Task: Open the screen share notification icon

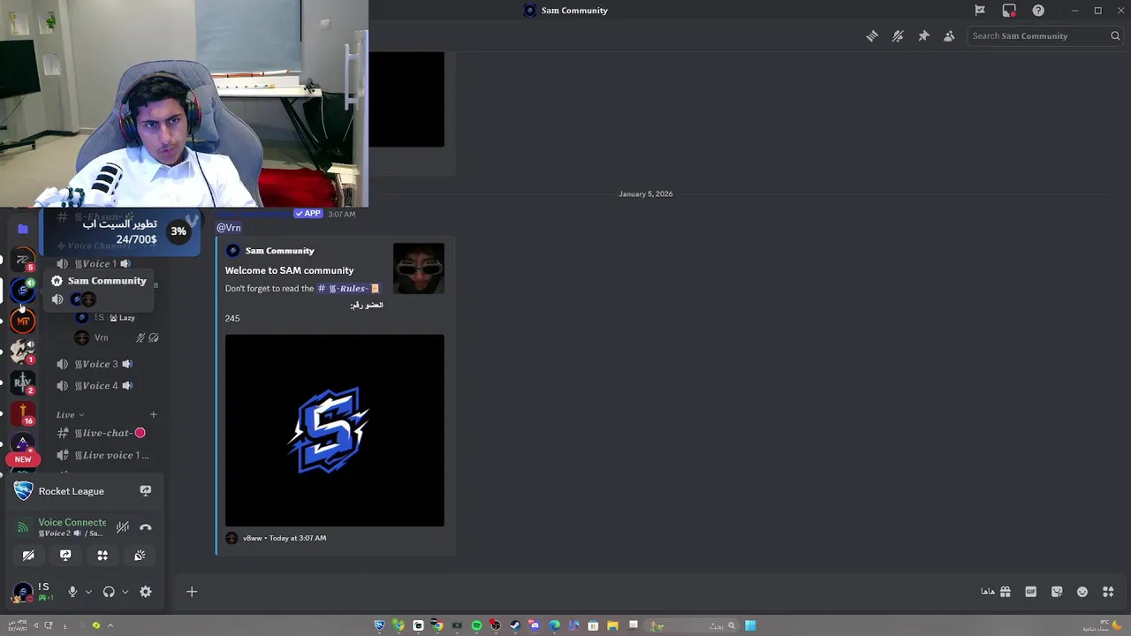Action: point(1009,11)
